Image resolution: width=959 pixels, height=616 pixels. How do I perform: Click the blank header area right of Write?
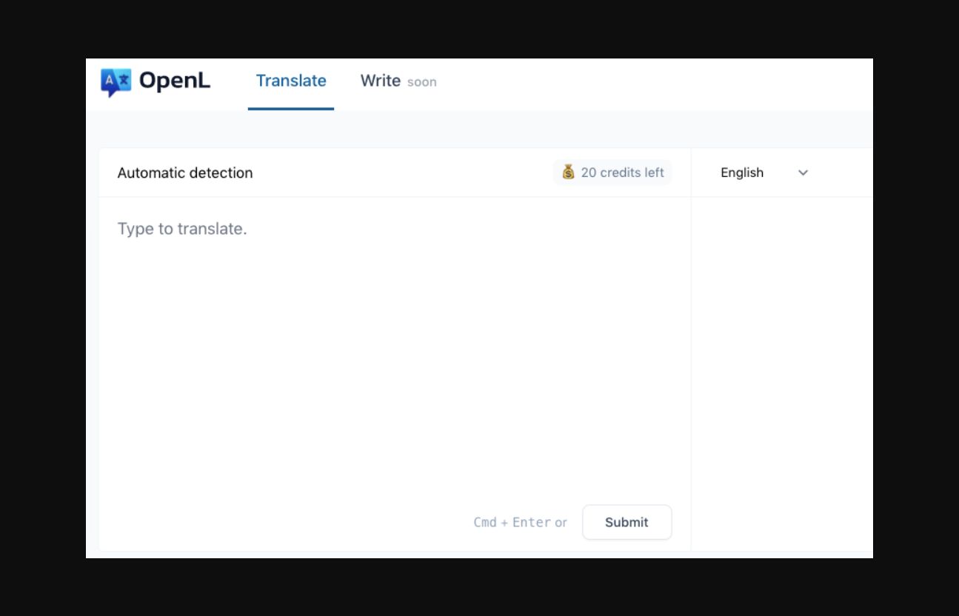(652, 81)
